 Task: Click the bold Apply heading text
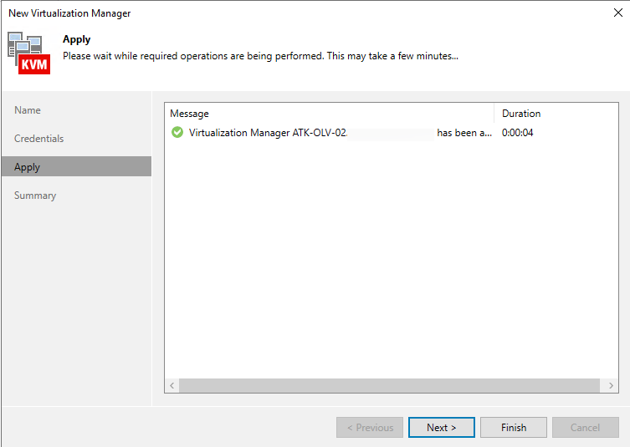pyautogui.click(x=77, y=39)
